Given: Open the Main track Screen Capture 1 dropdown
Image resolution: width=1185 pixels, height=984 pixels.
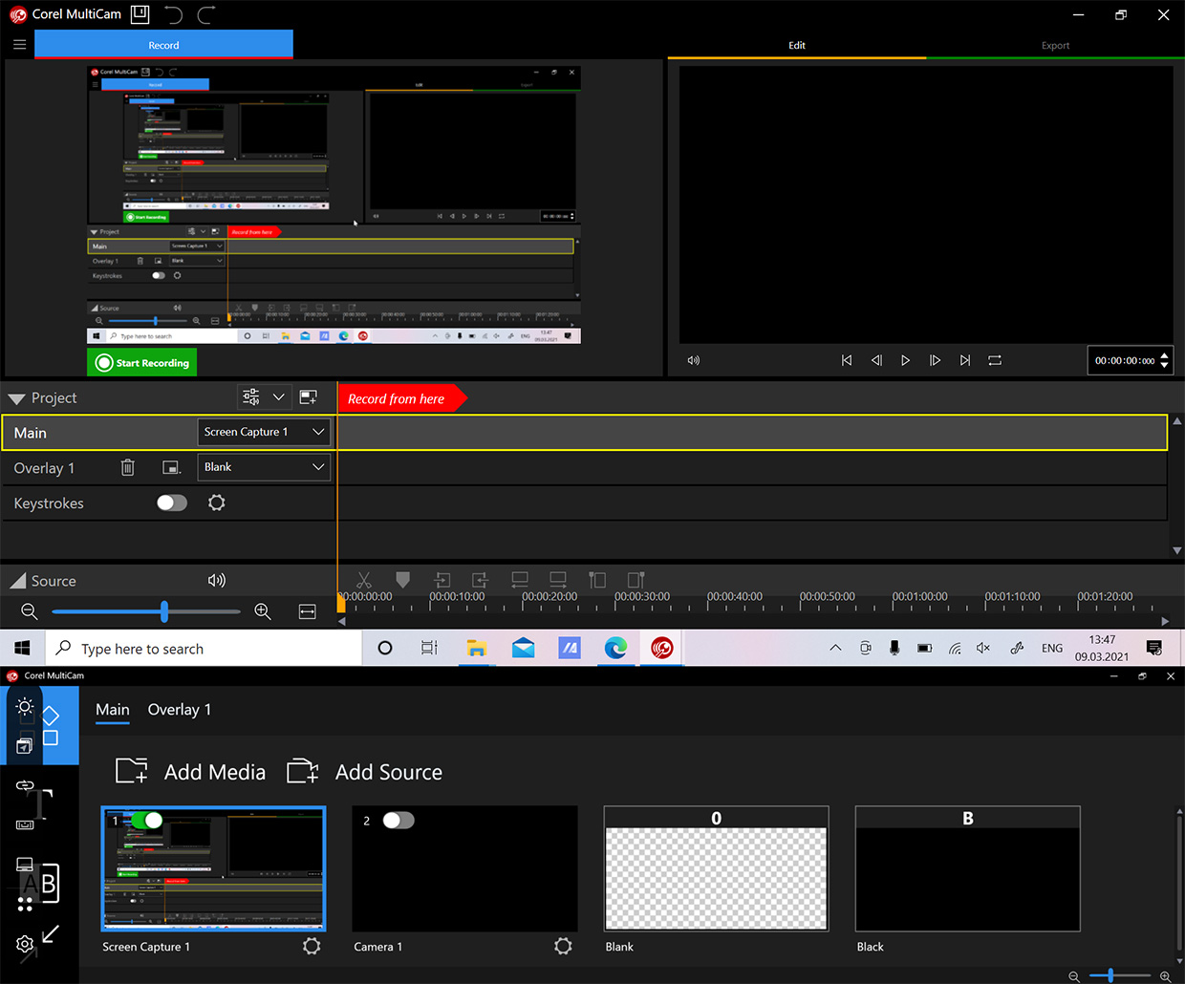Looking at the screenshot, I should tap(265, 432).
